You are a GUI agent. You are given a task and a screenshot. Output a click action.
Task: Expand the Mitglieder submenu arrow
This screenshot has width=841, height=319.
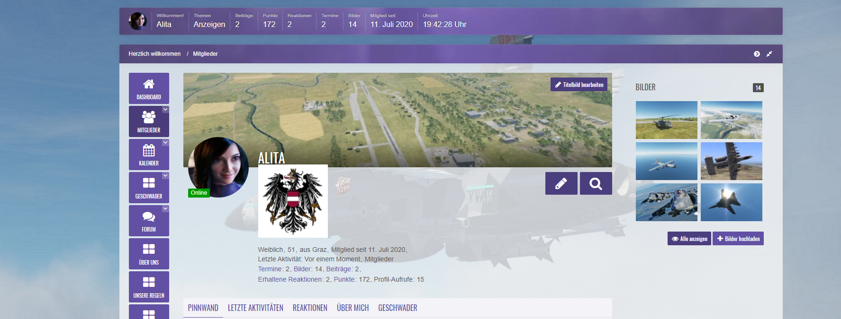pos(165,109)
